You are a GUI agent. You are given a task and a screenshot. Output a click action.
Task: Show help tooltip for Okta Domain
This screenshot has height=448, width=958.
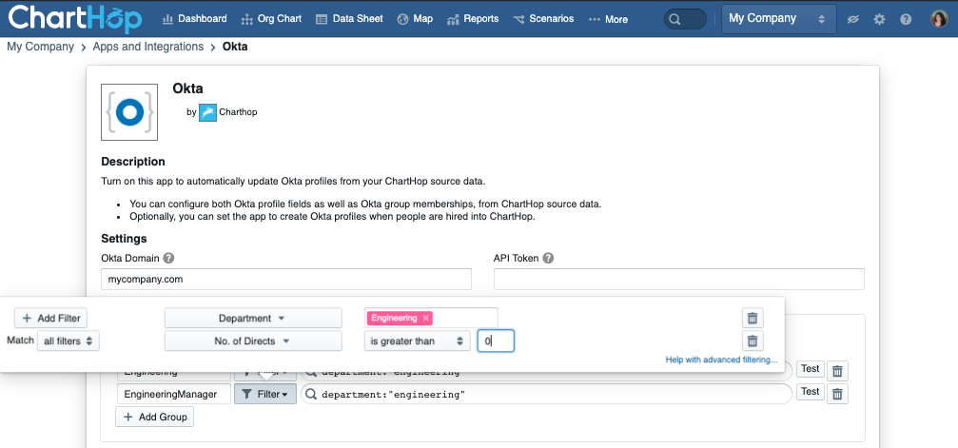pos(168,258)
